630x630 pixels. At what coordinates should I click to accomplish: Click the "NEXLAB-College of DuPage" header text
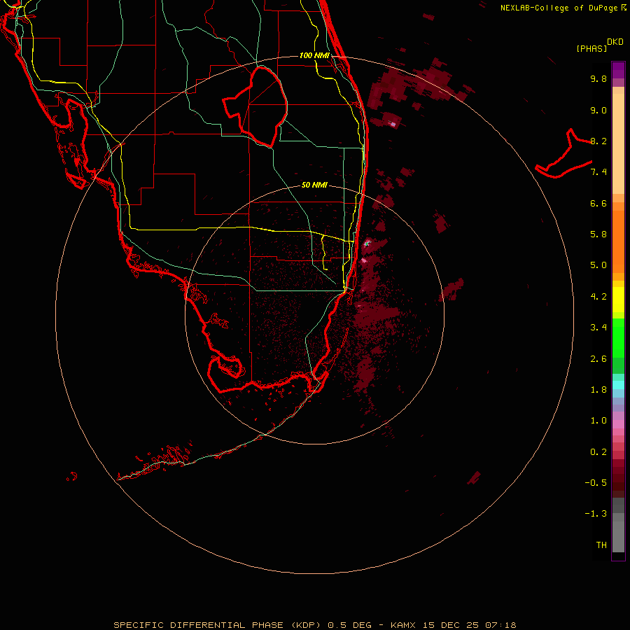559,8
